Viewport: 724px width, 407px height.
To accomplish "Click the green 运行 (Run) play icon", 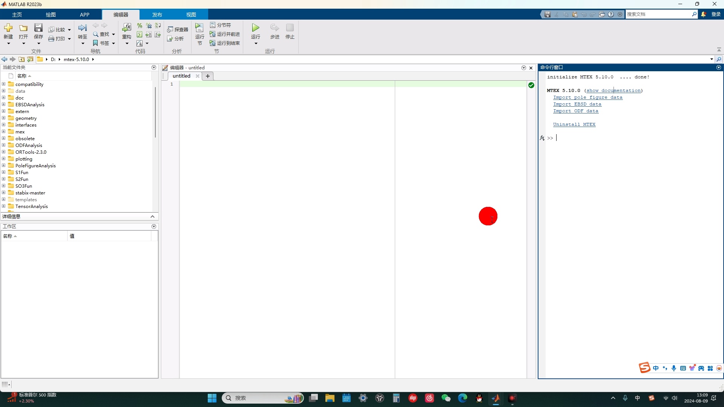I will 256,28.
